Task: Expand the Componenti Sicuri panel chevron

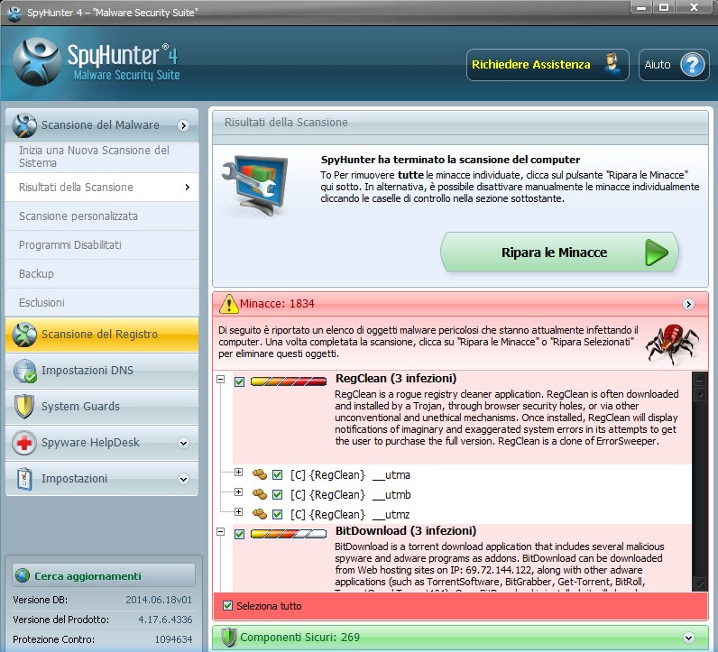Action: pos(688,638)
